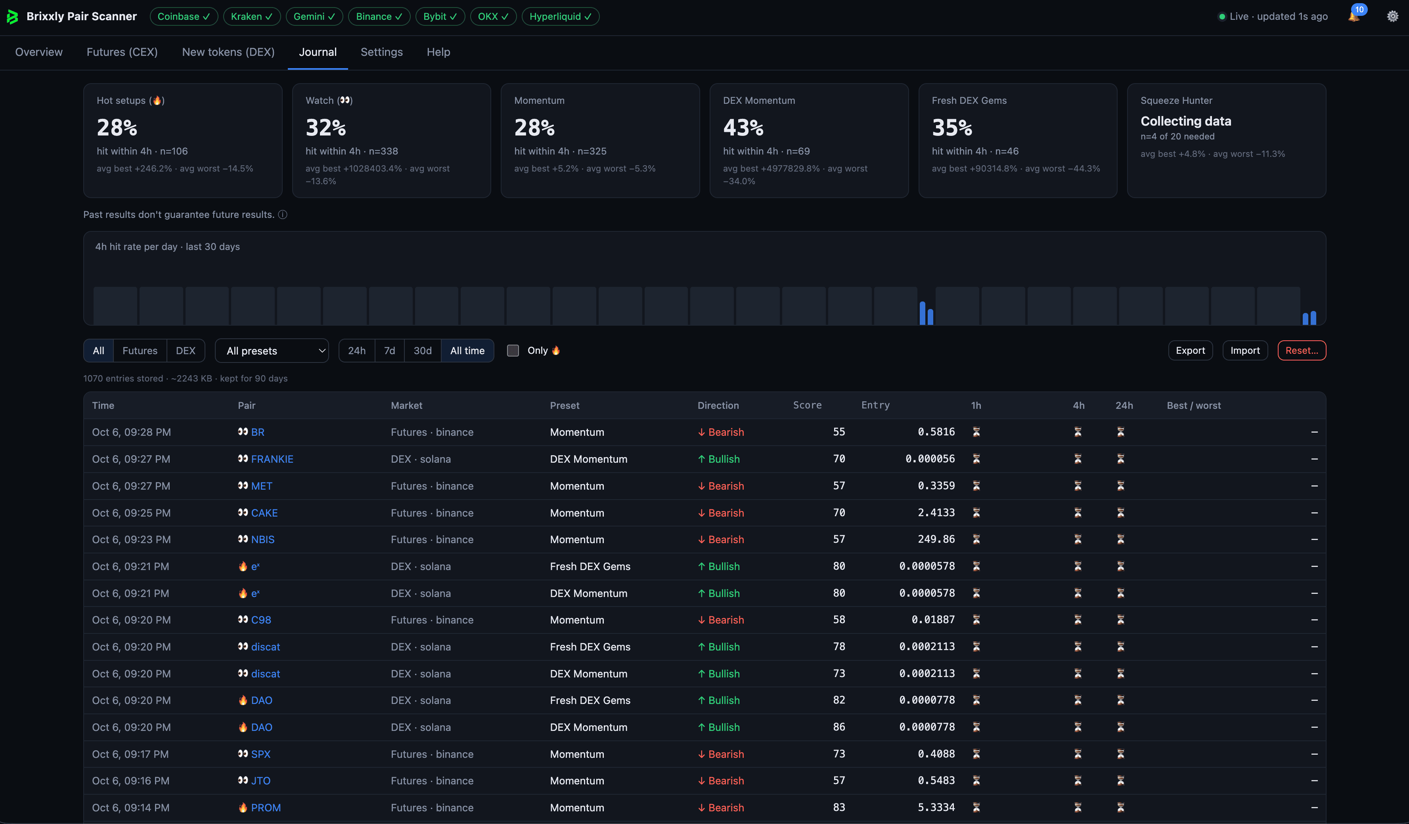Click the red Reset… button

pos(1302,350)
